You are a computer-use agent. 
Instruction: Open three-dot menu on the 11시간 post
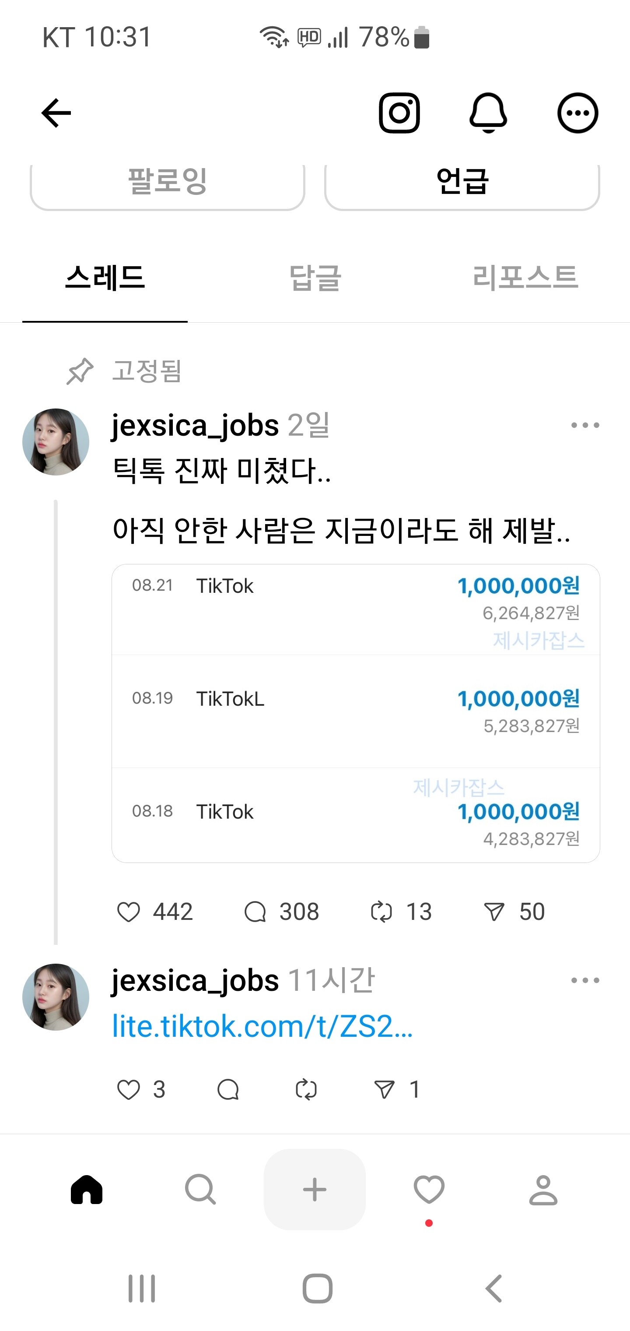click(x=585, y=980)
